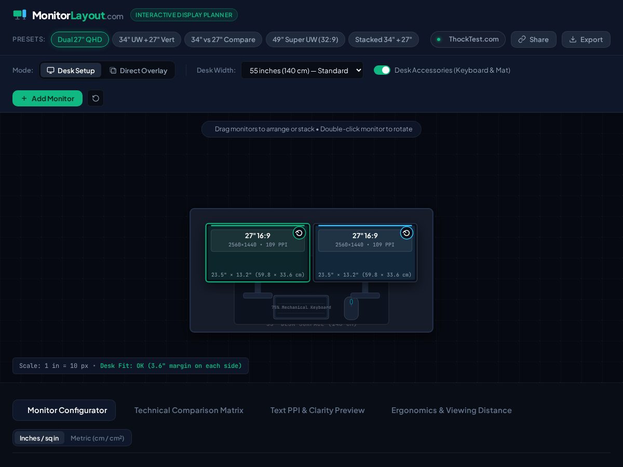Select Inches / sq in units

(39, 437)
